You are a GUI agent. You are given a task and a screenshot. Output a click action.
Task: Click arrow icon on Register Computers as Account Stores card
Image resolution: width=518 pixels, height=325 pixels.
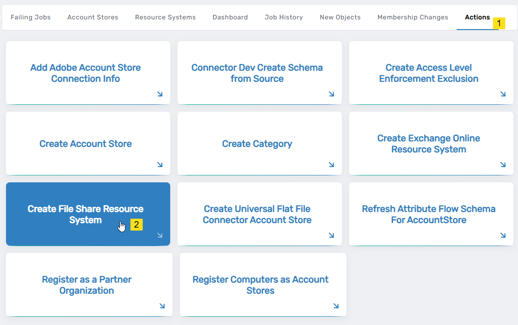336,306
